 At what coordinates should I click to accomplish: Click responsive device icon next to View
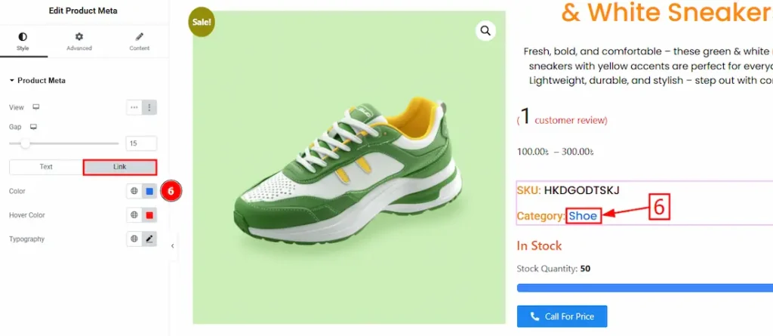[35, 108]
